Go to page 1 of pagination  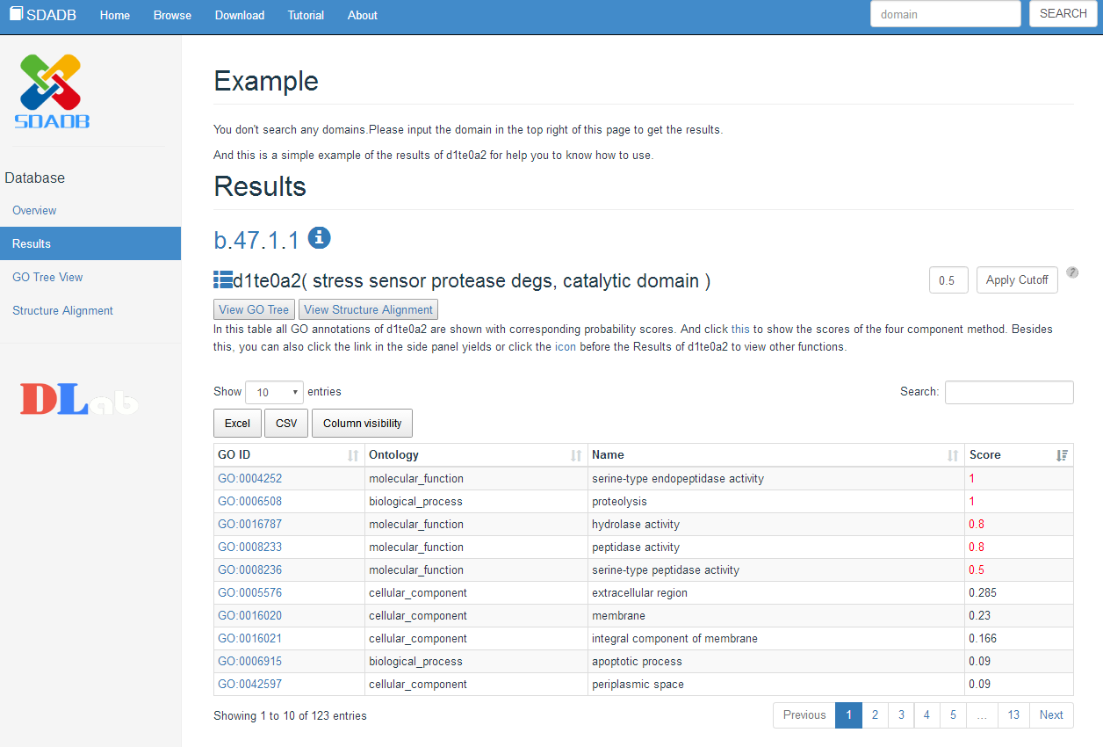pos(848,715)
